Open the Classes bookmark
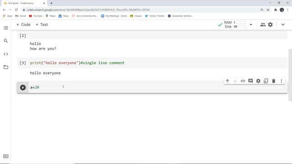This screenshot has height=164, width=292. [136, 16]
